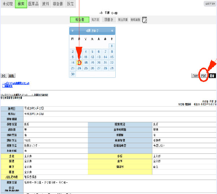The height and width of the screenshot is (194, 217).
Task: Choose day 27 in the calendar
Action: point(99,68)
